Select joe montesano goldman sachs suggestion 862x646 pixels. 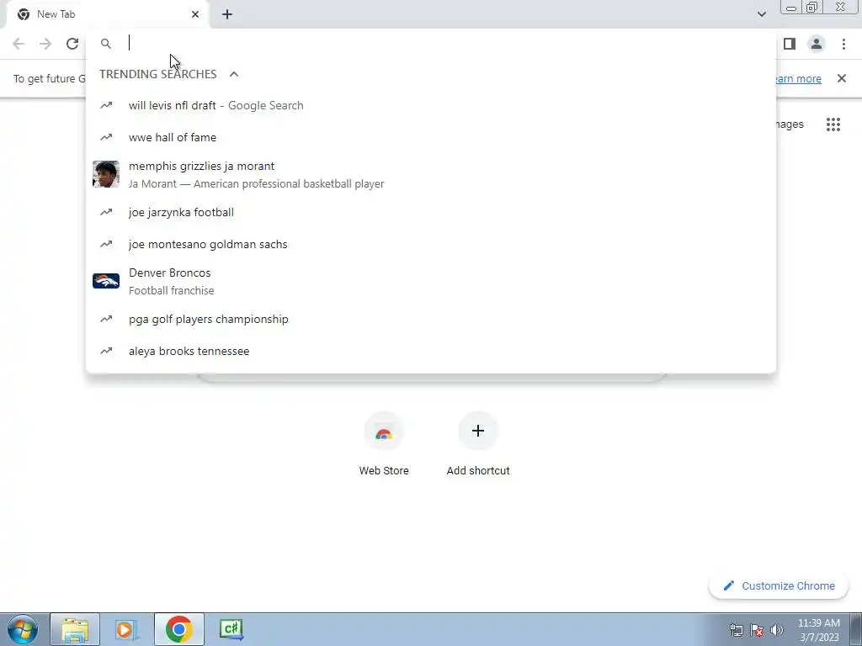431,244
